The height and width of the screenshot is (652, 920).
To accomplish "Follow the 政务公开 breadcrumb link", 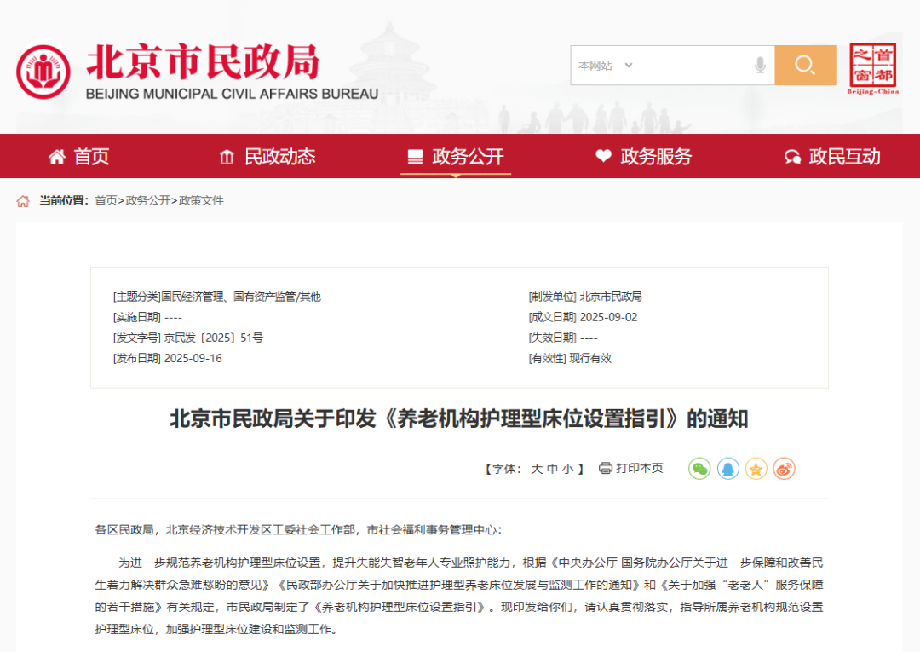I will click(x=148, y=201).
